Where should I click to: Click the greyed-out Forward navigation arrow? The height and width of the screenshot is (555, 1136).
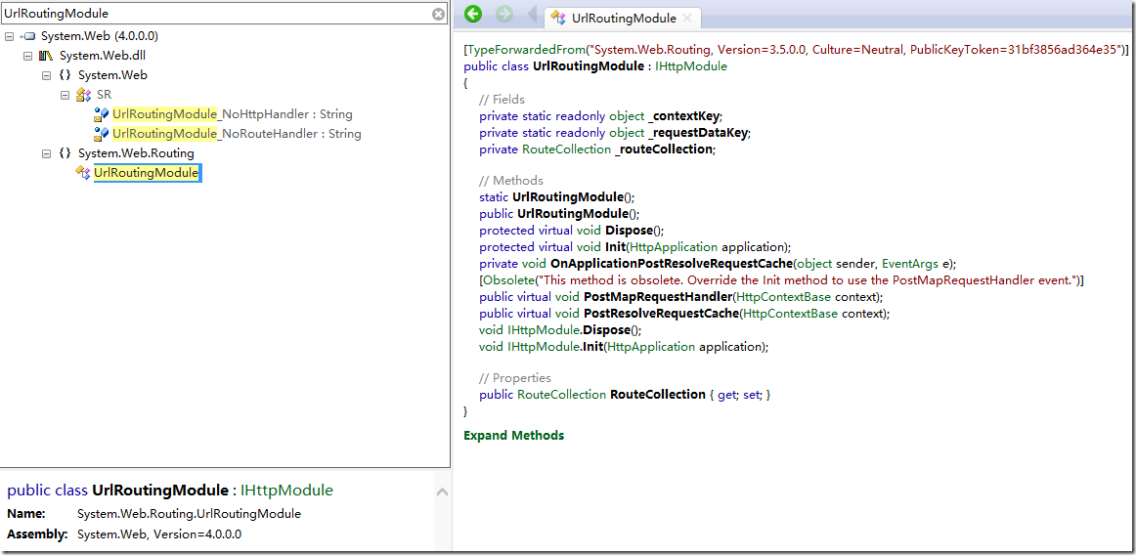[x=504, y=14]
